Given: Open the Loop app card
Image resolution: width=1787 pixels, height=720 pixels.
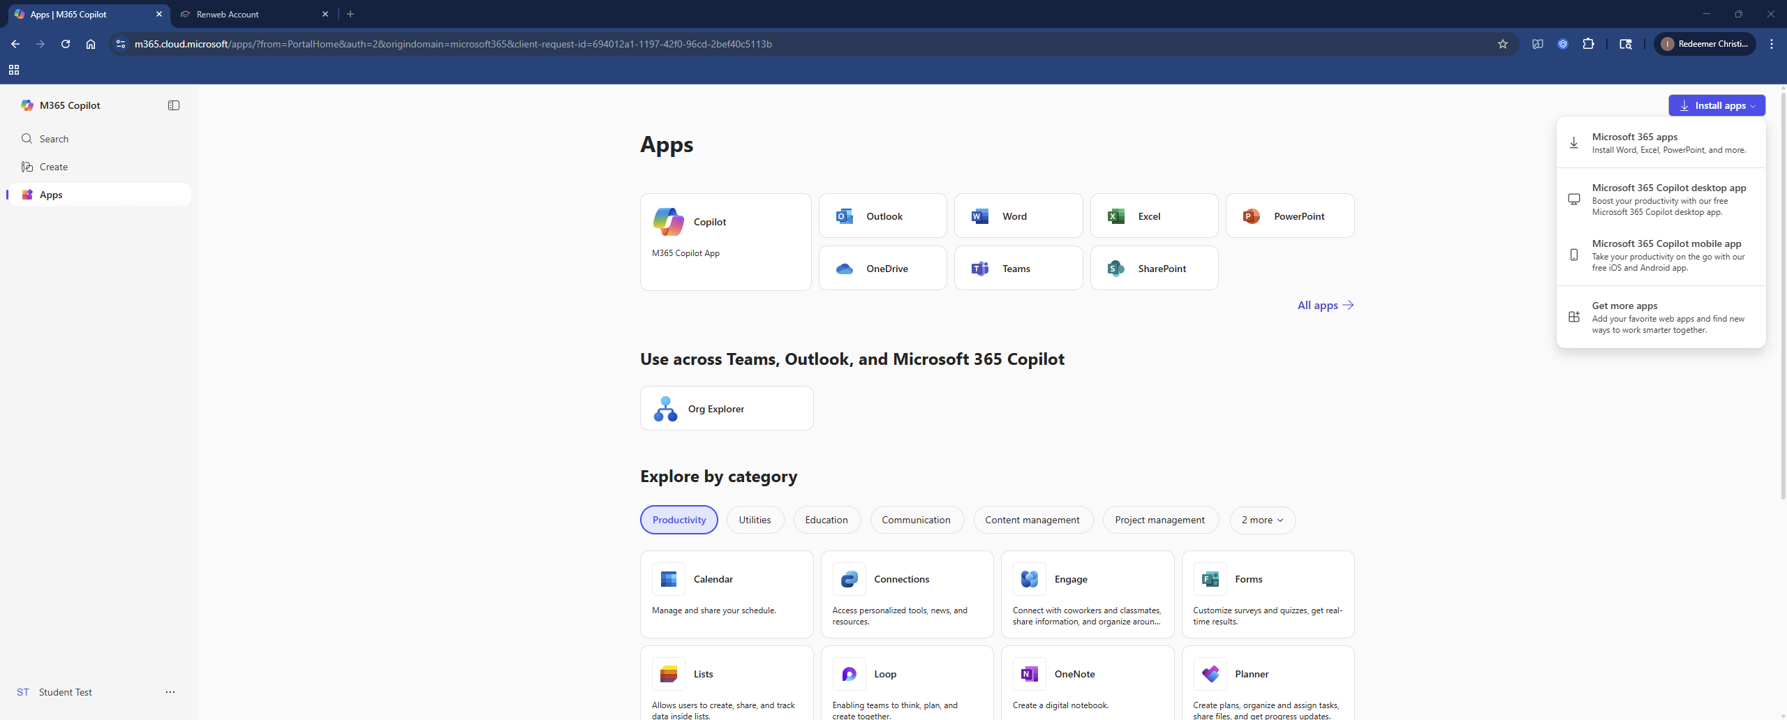Looking at the screenshot, I should pos(907,684).
